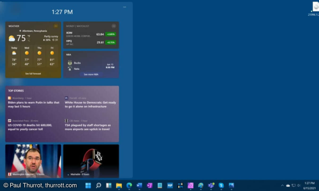Open Weather widget options menu
This screenshot has height=191, width=319.
(56, 26)
